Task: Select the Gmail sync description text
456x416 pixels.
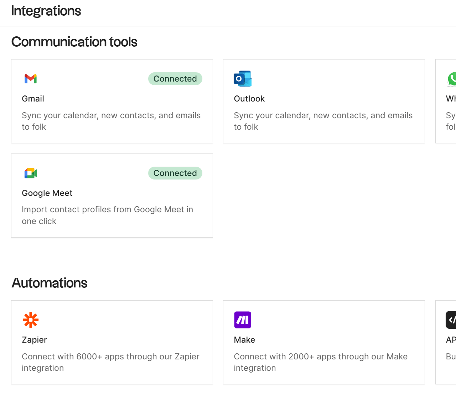Action: [111, 121]
